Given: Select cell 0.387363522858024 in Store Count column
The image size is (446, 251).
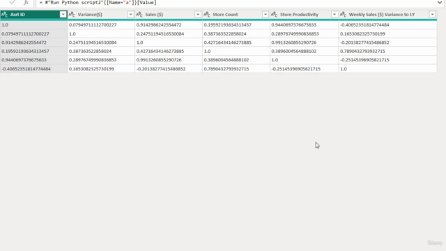Looking at the screenshot, I should pos(236,34).
